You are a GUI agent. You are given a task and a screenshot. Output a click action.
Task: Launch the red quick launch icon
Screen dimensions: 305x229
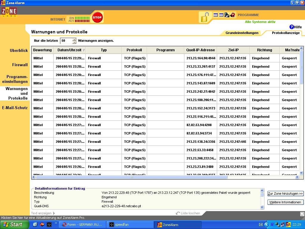(x=42, y=224)
